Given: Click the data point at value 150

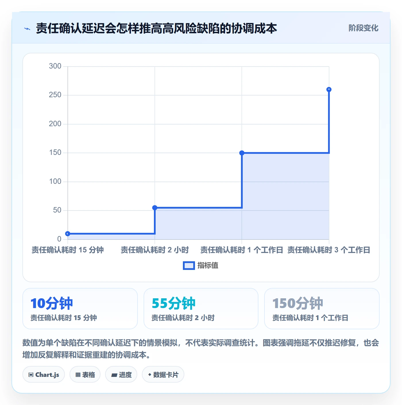Looking at the screenshot, I should coord(242,153).
